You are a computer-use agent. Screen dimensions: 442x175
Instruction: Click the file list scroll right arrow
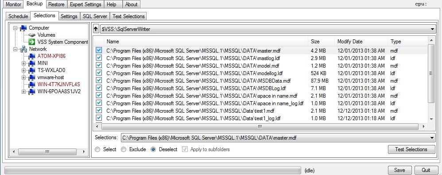pos(423,127)
